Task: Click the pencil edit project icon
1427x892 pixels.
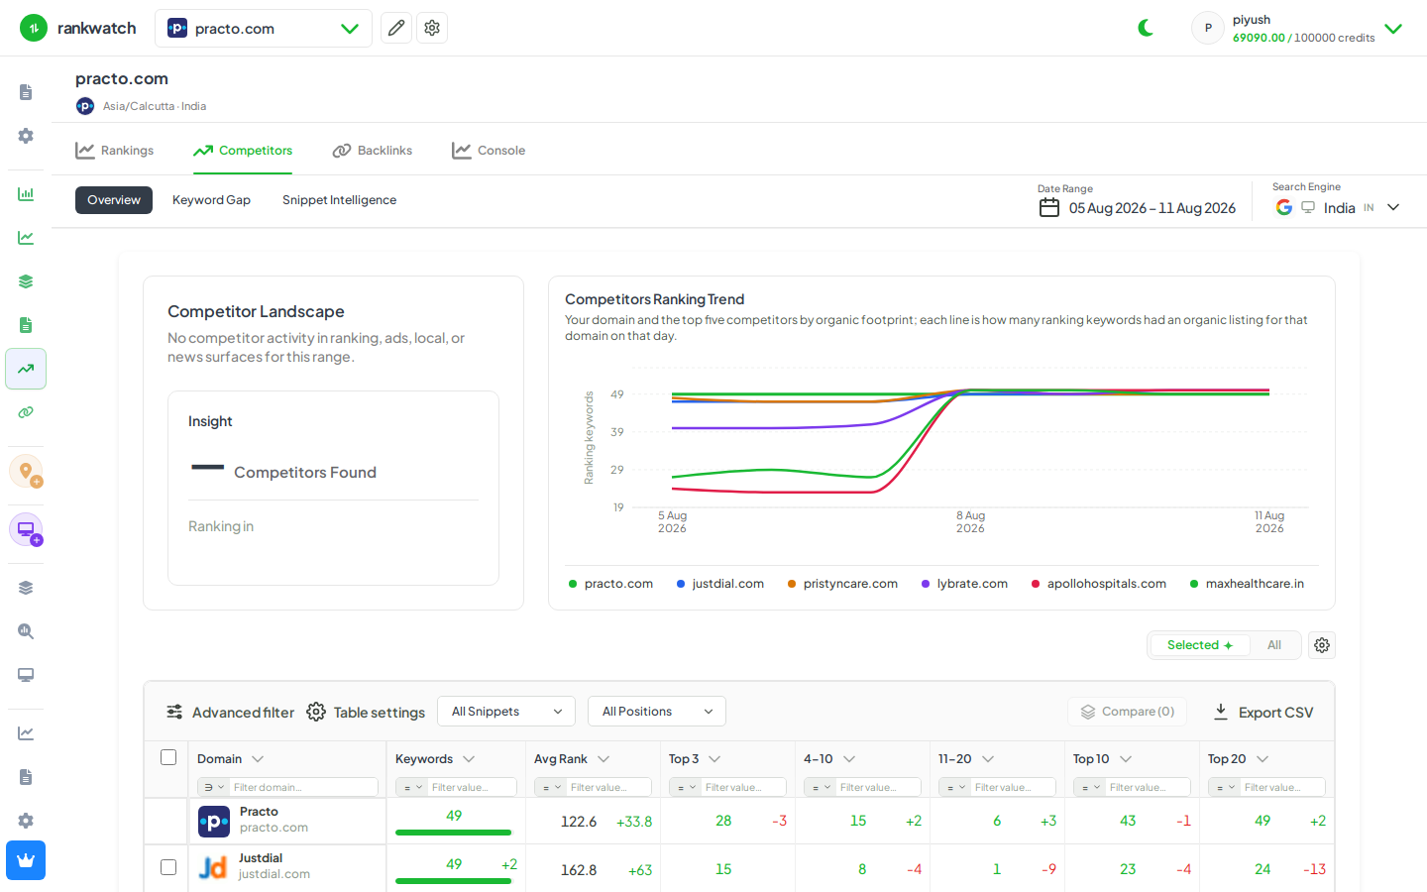Action: coord(396,28)
